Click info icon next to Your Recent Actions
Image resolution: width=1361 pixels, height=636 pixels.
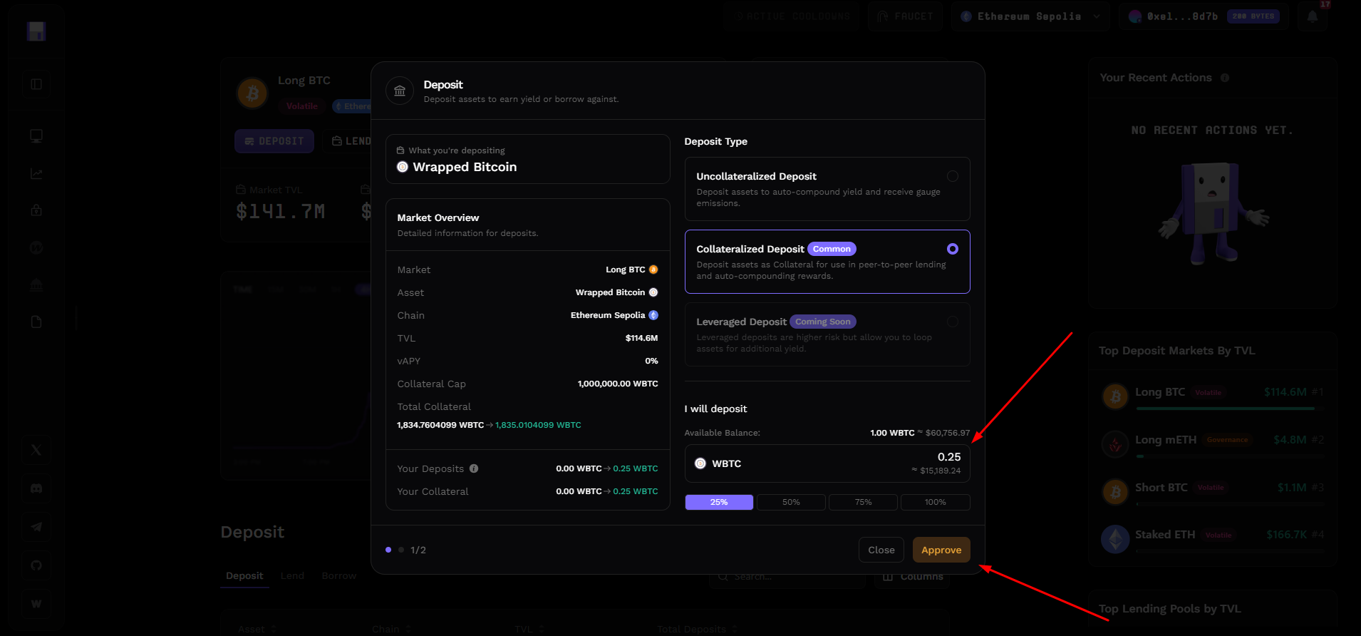coord(1225,78)
